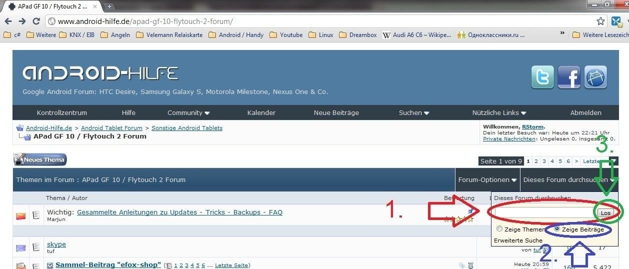Open the RStorm profile link
Image resolution: width=629 pixels, height=269 pixels.
click(x=533, y=127)
